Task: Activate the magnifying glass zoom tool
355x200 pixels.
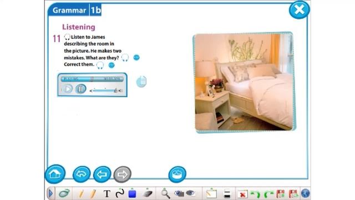Action: click(165, 194)
